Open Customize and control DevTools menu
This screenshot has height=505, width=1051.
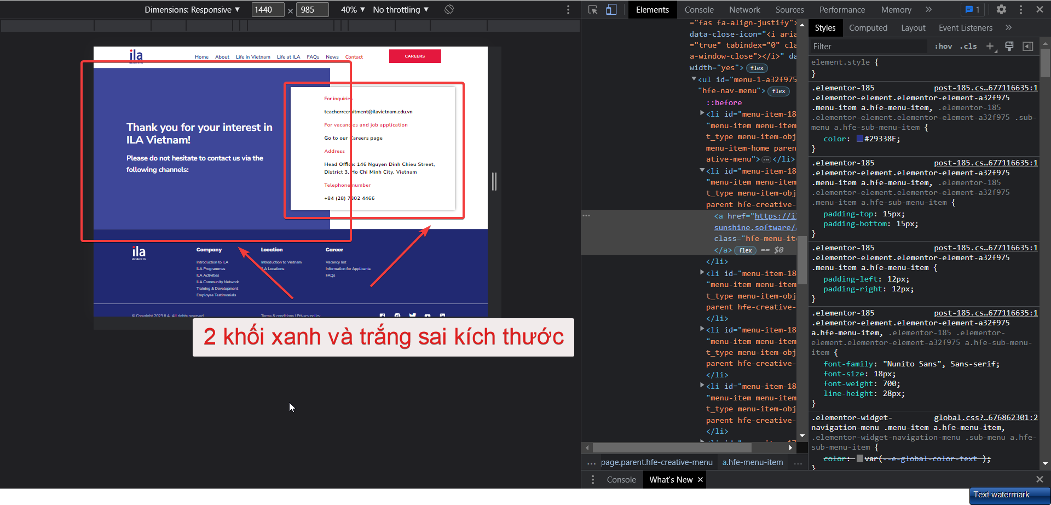(x=1021, y=10)
